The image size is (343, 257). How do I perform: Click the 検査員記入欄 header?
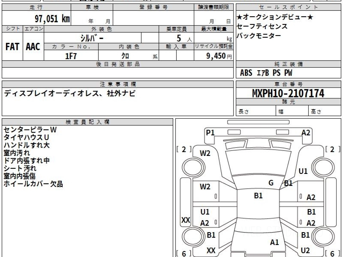coord(87,122)
